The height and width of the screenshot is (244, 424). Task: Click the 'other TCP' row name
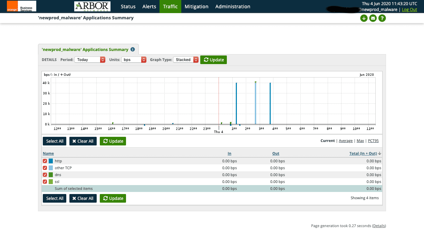[x=63, y=168]
